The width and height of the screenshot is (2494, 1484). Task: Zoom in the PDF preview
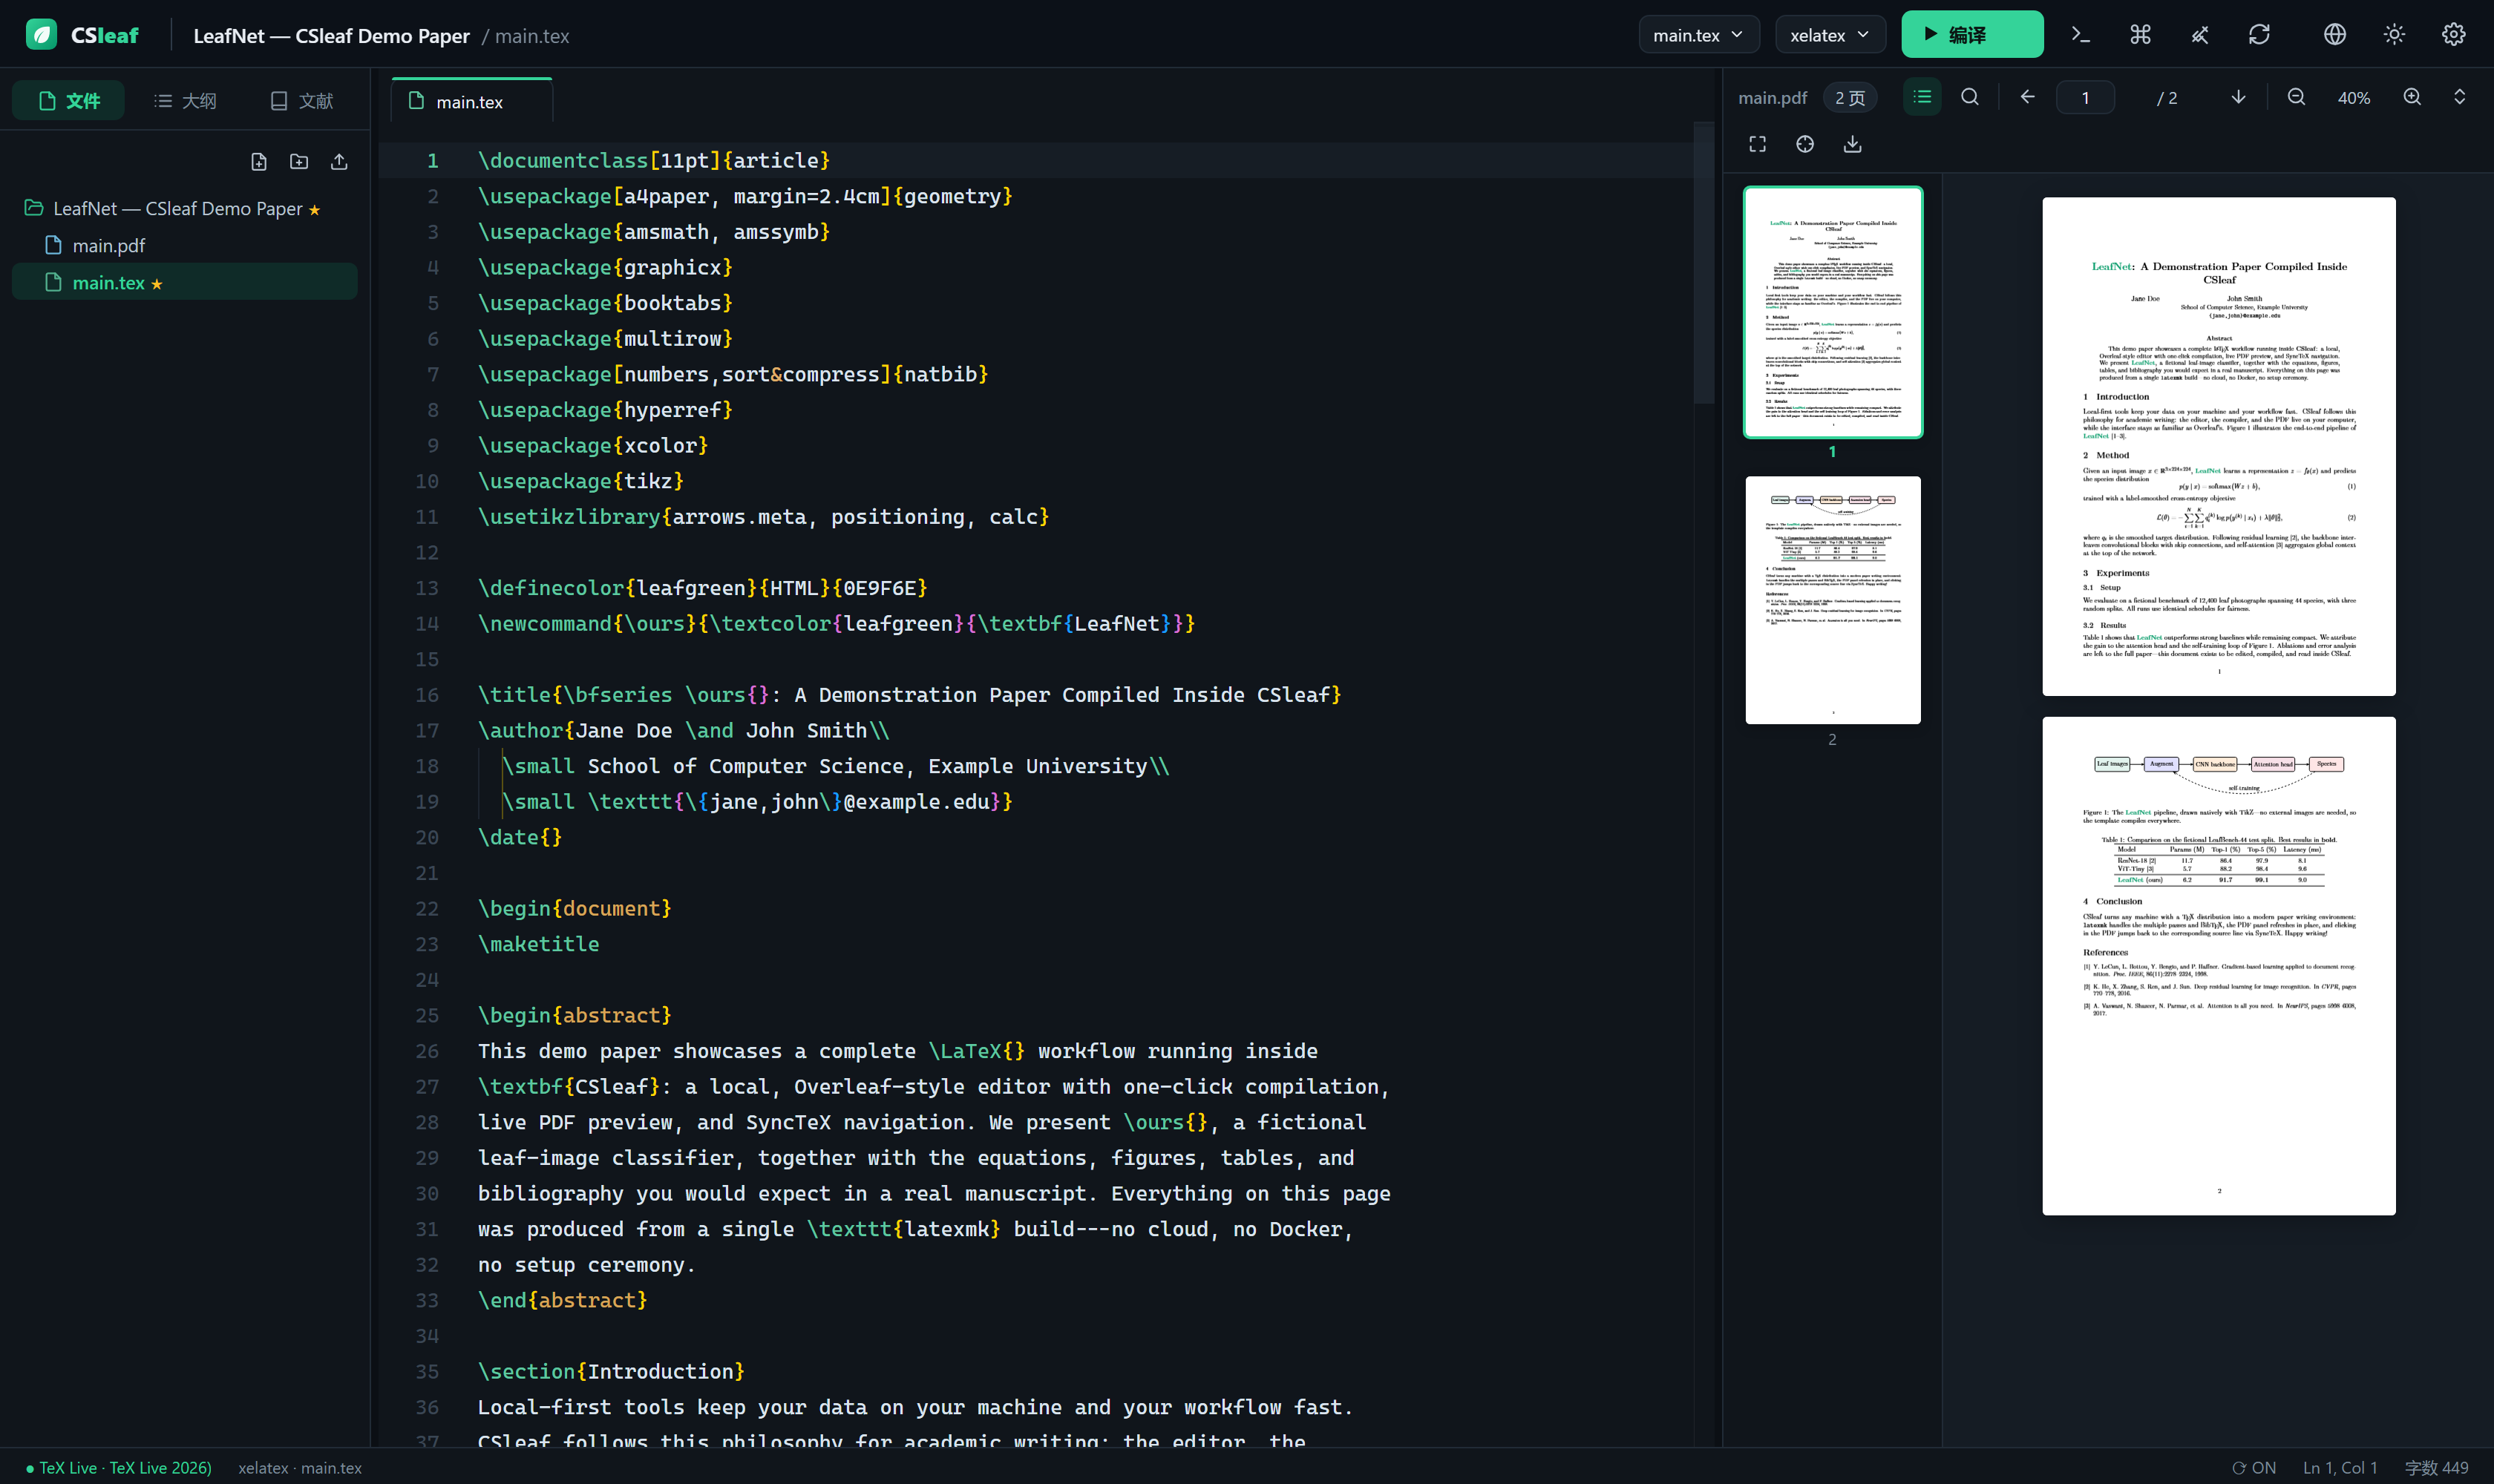(2412, 97)
